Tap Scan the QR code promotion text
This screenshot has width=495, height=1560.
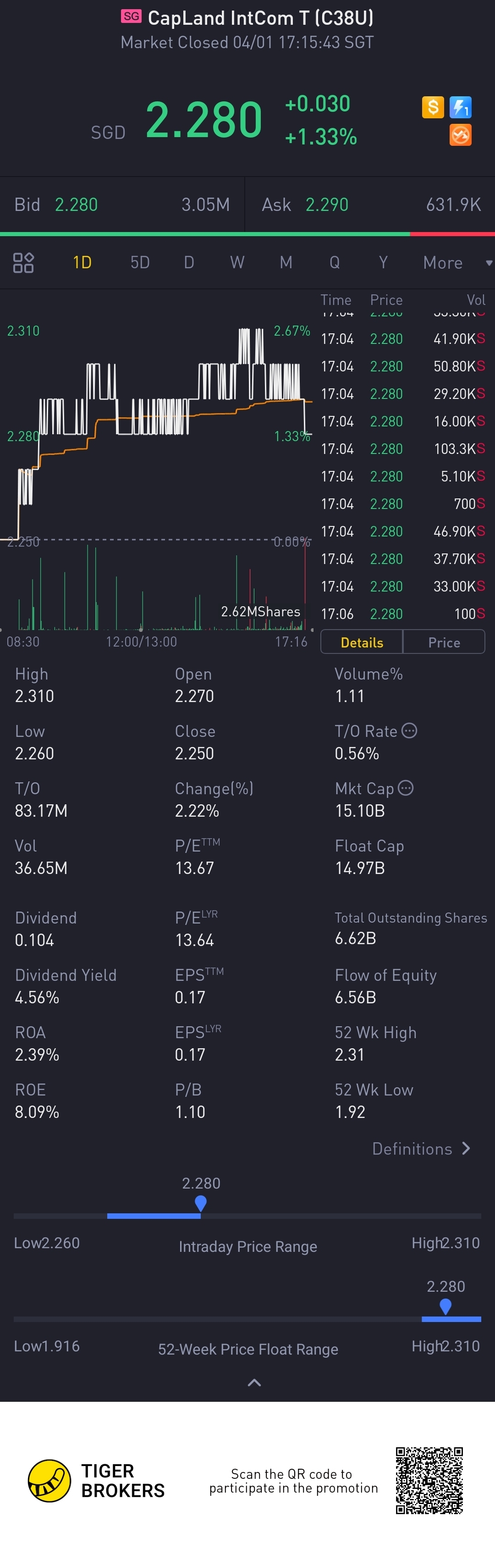[293, 1481]
